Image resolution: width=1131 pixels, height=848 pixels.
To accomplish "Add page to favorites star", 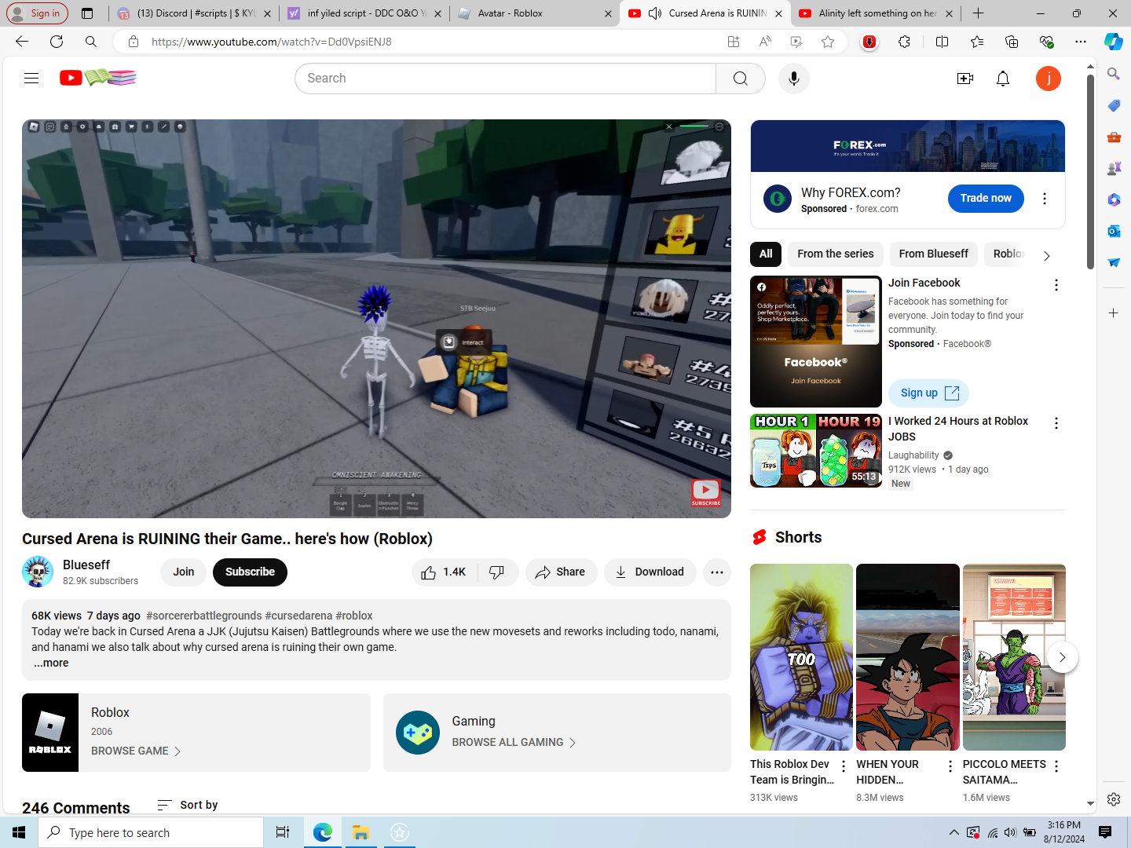I will [828, 42].
